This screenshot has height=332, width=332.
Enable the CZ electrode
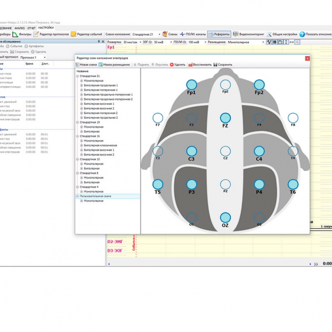(225, 151)
